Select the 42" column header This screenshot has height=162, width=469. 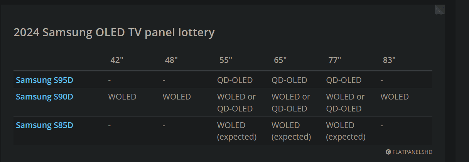(116, 60)
